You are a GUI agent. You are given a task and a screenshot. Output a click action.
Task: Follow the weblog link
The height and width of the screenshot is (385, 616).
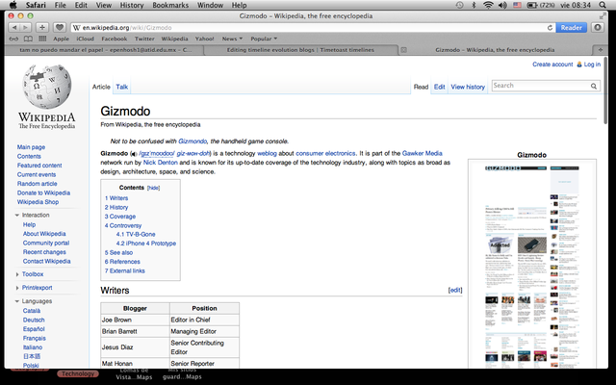pos(267,154)
